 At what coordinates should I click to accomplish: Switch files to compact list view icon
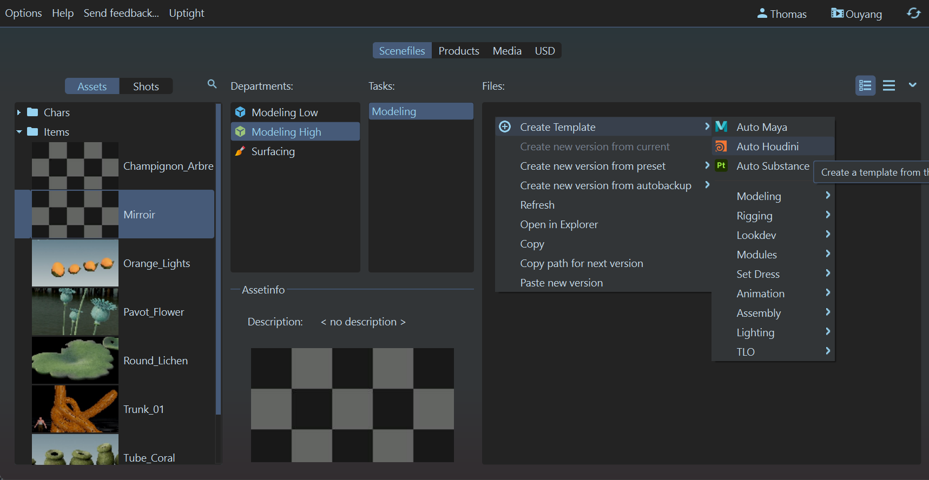[888, 85]
